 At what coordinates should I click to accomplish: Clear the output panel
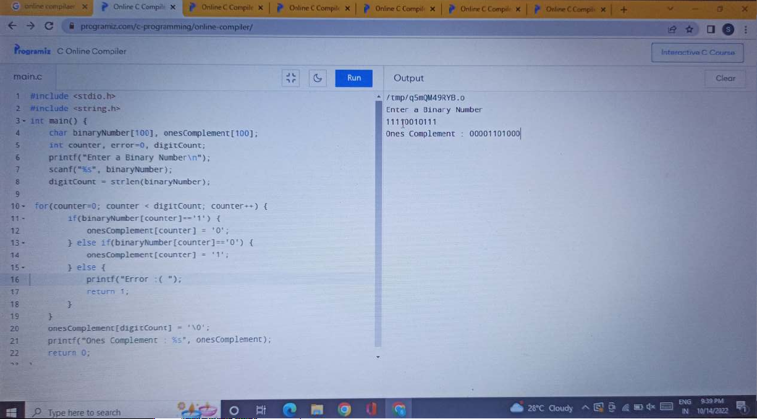point(725,78)
